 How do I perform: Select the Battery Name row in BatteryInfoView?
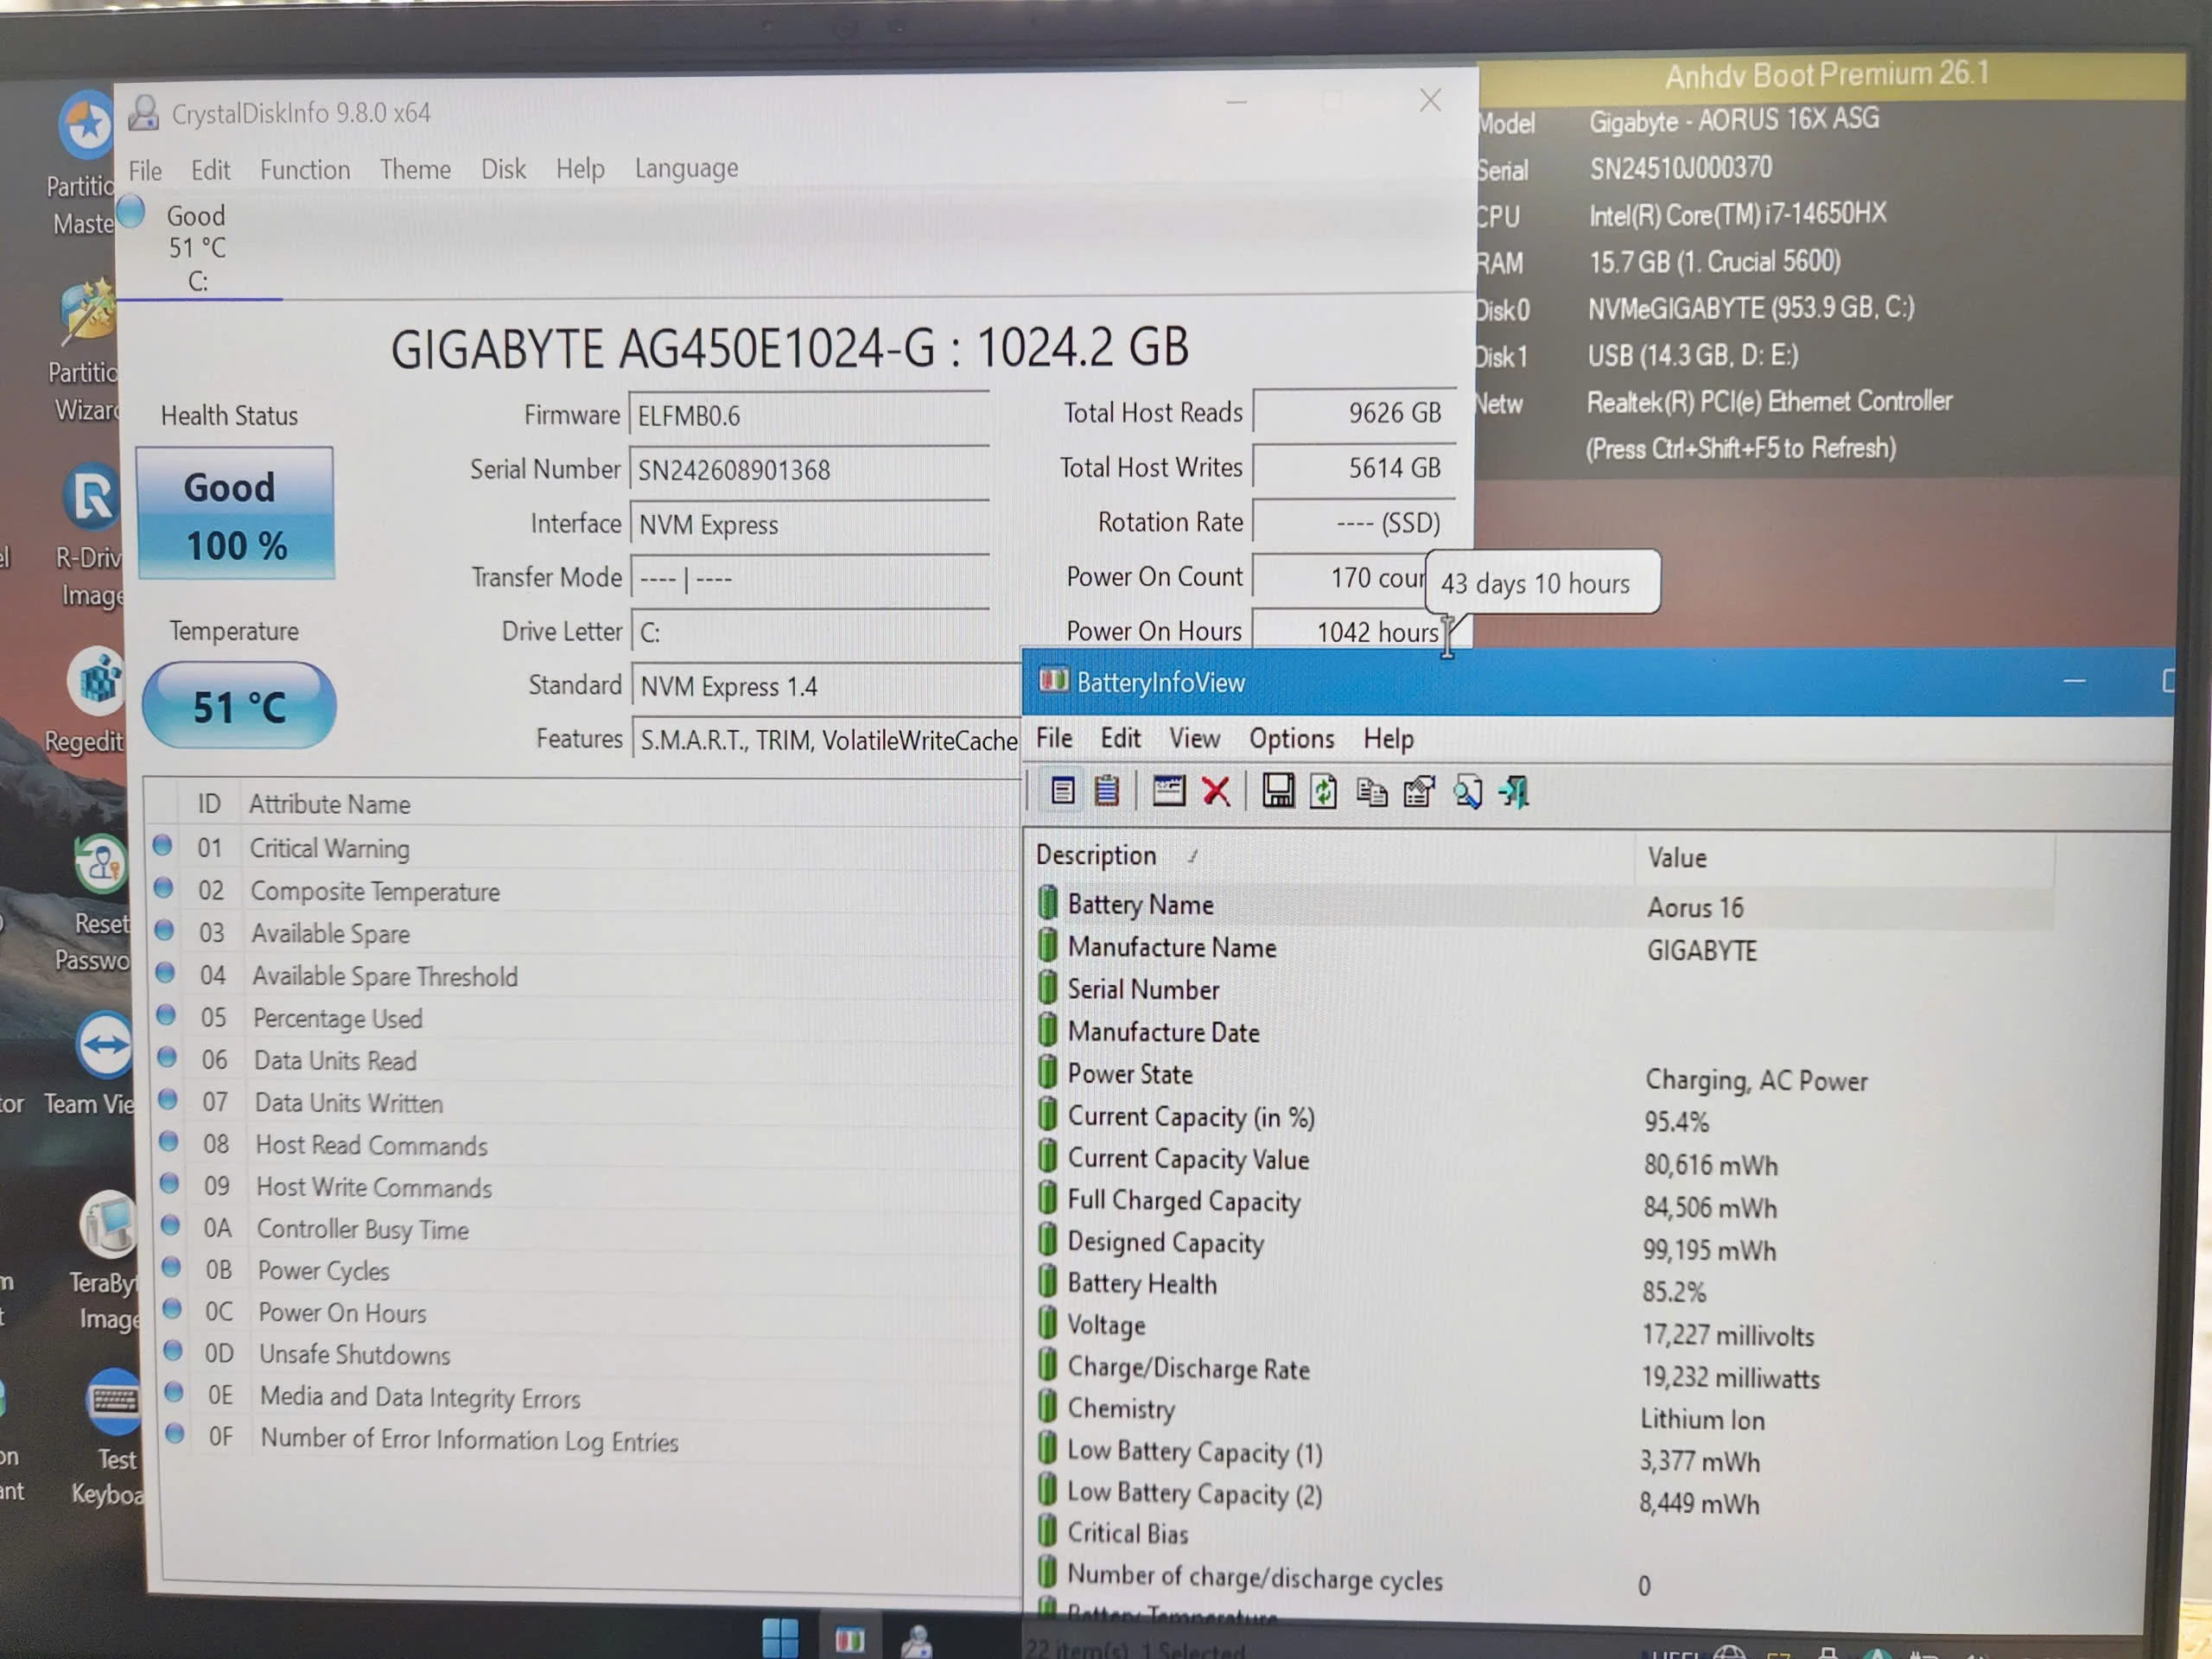pyautogui.click(x=1544, y=905)
